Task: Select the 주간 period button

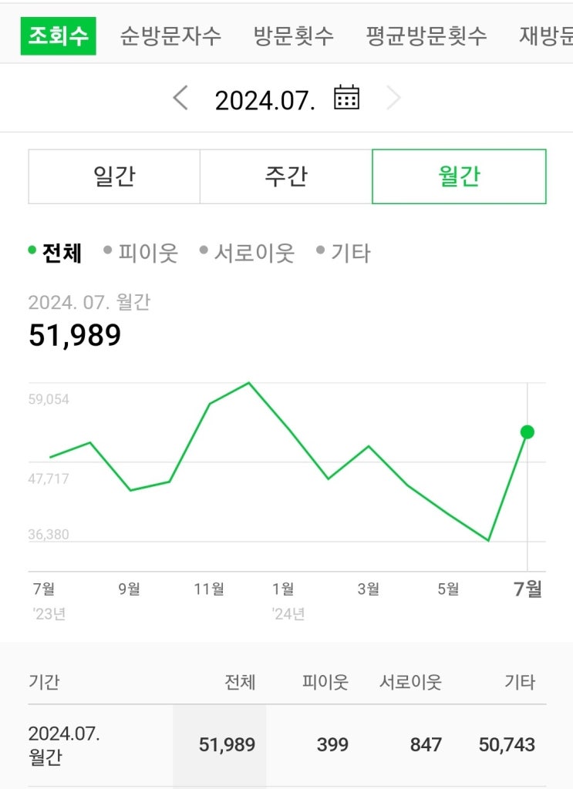Action: coord(286,176)
